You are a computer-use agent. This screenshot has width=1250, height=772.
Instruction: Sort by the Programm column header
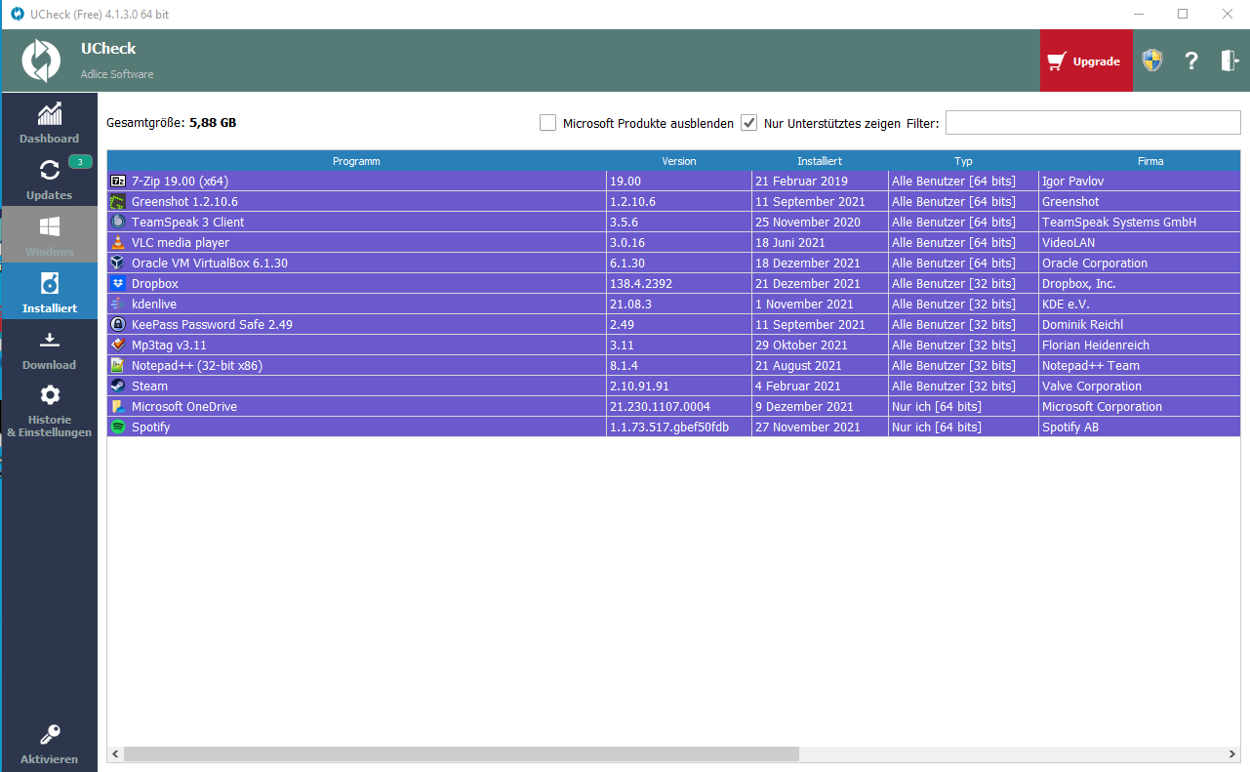coord(356,161)
